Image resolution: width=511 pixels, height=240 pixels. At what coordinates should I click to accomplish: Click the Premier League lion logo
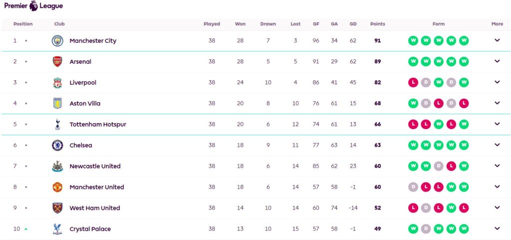point(33,6)
